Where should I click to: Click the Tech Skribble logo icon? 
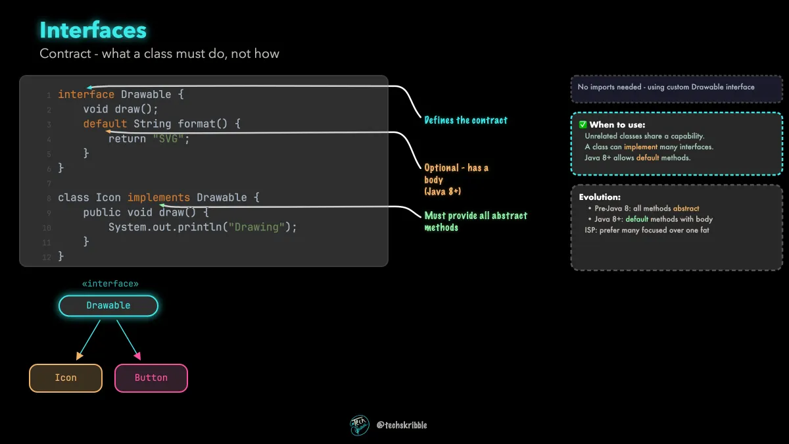(360, 425)
